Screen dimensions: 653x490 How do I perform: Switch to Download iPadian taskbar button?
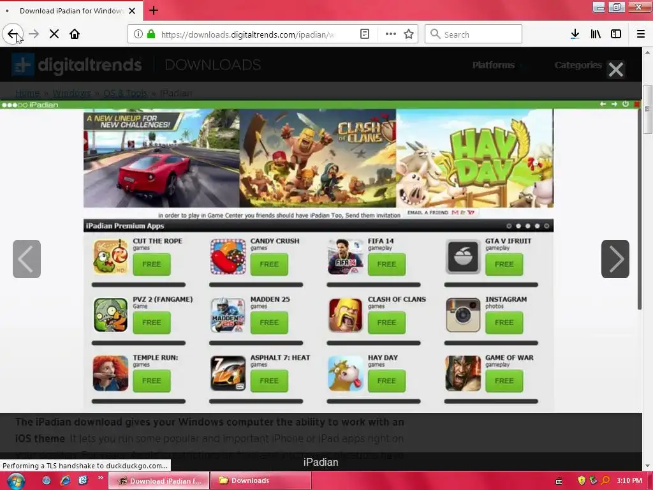click(159, 481)
